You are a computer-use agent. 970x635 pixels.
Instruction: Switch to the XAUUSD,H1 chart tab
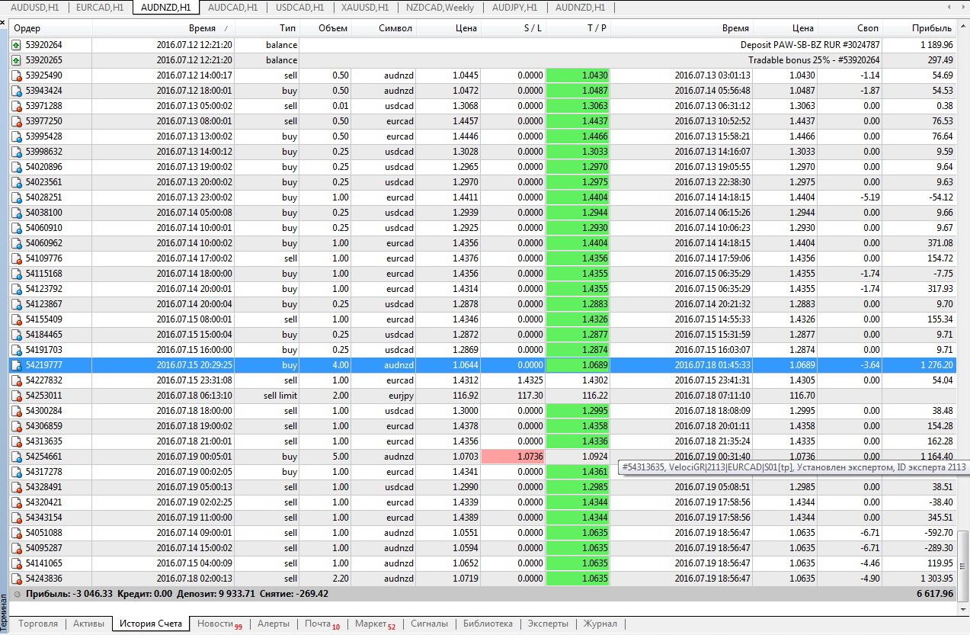(365, 8)
